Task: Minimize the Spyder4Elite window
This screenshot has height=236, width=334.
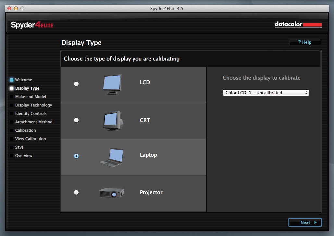Action: 16,8
